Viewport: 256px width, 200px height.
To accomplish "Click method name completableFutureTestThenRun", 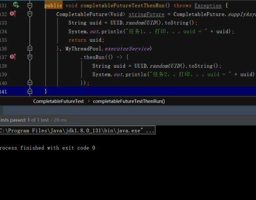I will pos(122,6).
